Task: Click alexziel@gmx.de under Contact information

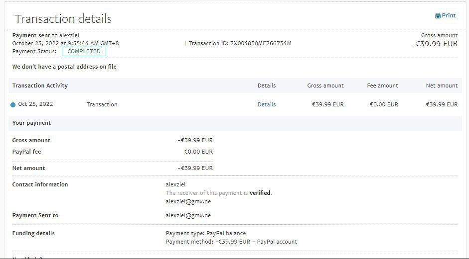Action: tap(188, 202)
